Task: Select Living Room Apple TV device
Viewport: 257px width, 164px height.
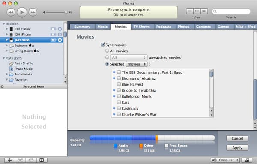Action: [27, 51]
